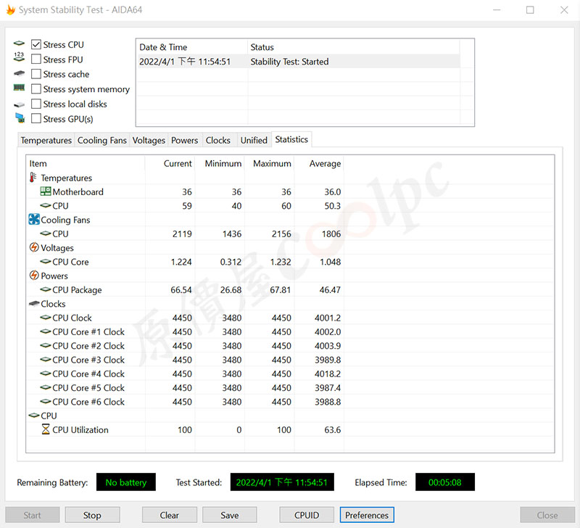Image resolution: width=580 pixels, height=528 pixels.
Task: Click the Date & Time log column header
Action: [x=192, y=47]
